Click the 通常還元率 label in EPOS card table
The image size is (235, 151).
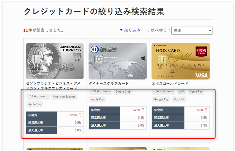(x=162, y=118)
